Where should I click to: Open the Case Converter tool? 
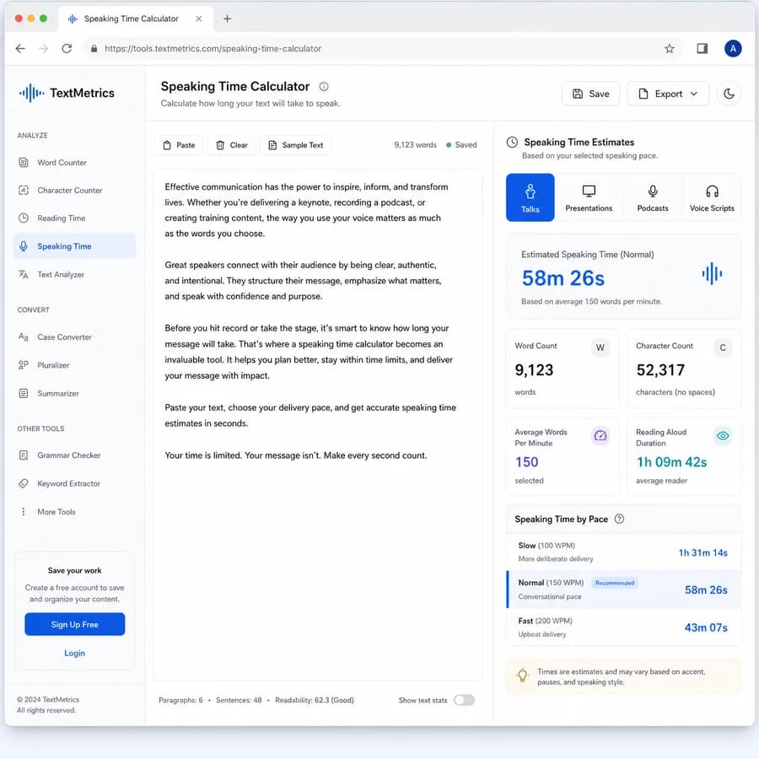(x=74, y=336)
